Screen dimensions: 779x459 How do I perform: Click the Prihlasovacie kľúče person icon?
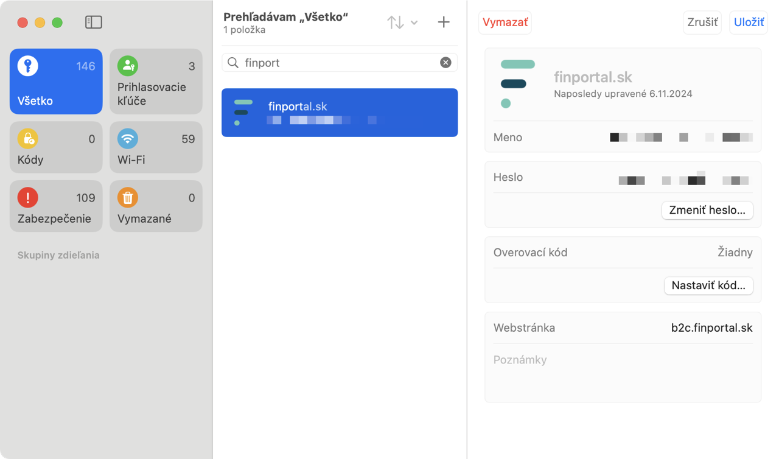pyautogui.click(x=128, y=66)
